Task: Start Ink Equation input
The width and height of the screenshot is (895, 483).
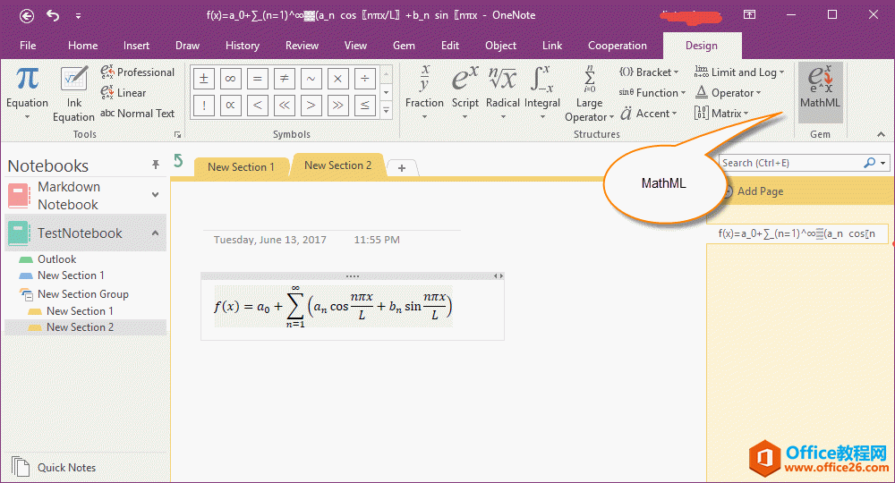Action: pyautogui.click(x=73, y=93)
